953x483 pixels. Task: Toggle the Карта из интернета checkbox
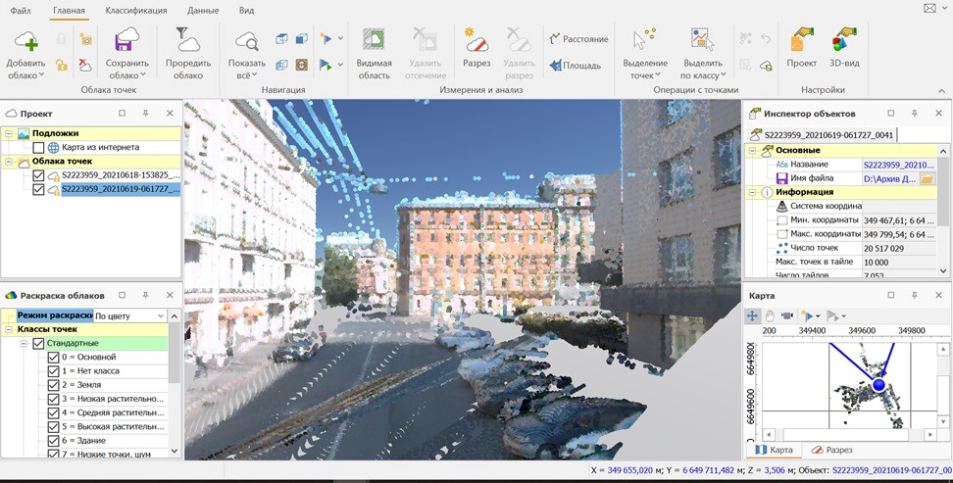point(39,147)
